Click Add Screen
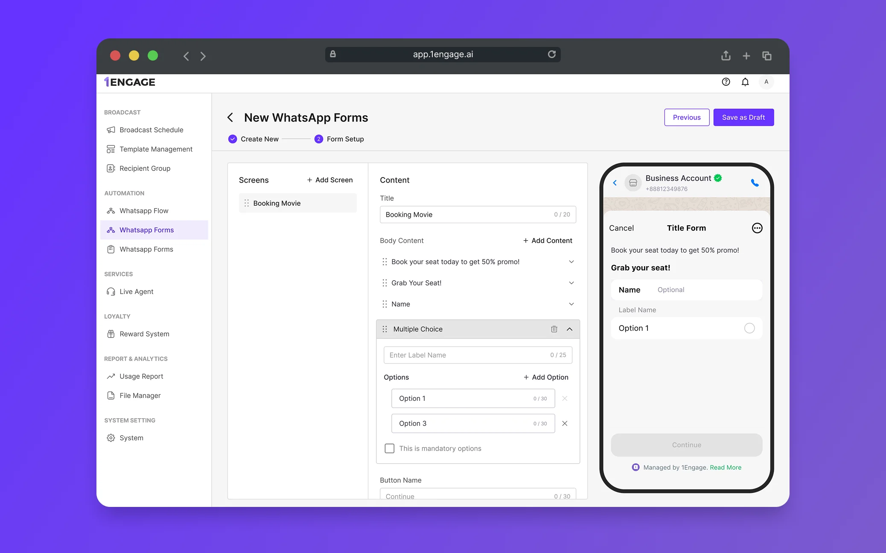This screenshot has height=553, width=886. coord(330,180)
